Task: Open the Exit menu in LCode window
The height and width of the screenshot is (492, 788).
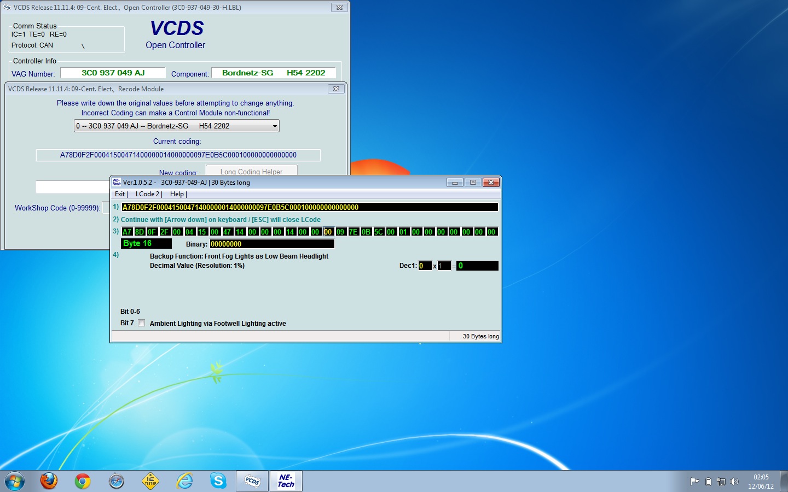Action: pyautogui.click(x=121, y=194)
